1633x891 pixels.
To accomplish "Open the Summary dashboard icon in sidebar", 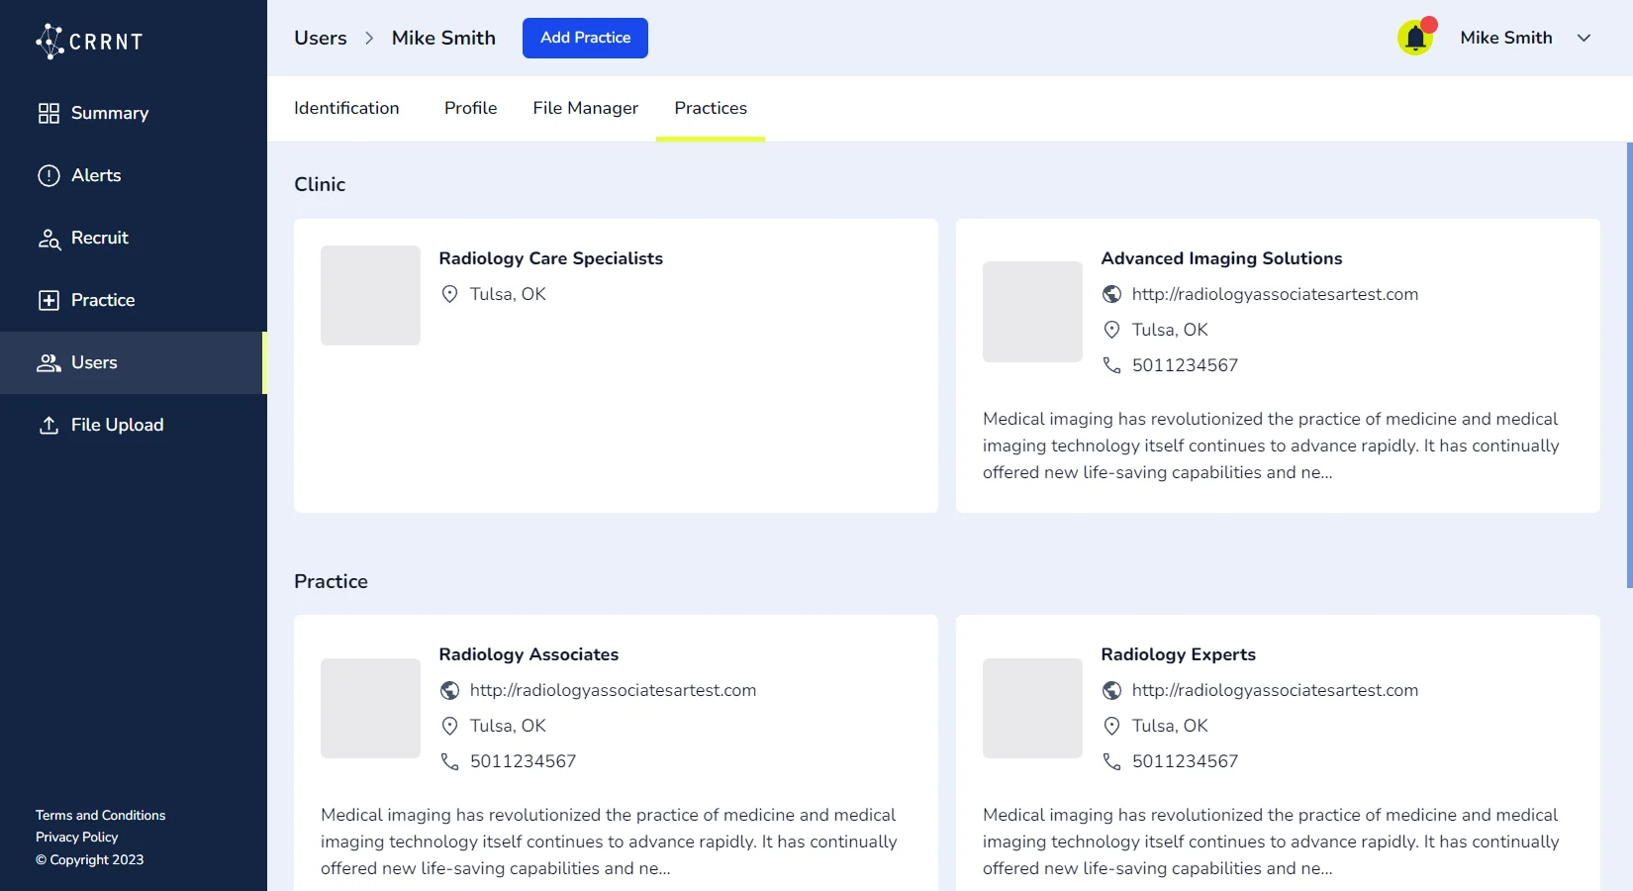I will [x=48, y=114].
